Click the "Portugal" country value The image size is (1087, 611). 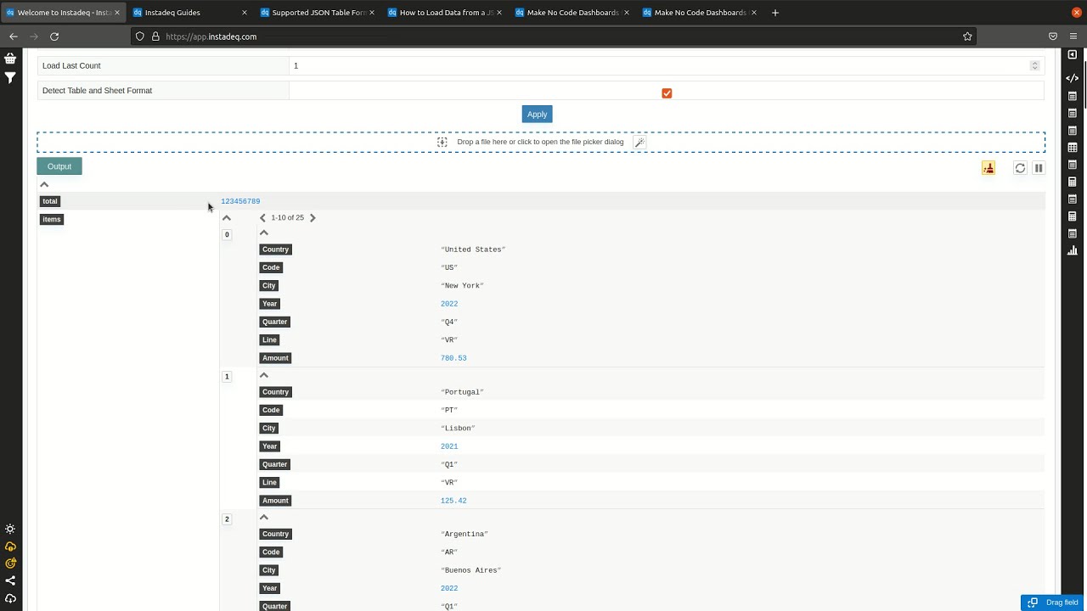(462, 392)
